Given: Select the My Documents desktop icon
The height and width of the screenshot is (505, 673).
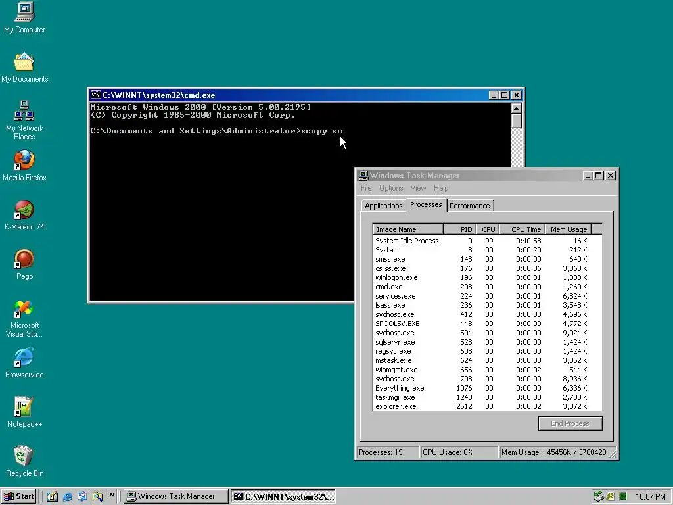Looking at the screenshot, I should pos(24,68).
